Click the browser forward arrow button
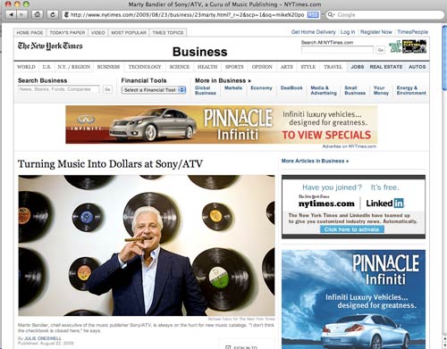Viewport: 447px width, 349px height. [21, 14]
